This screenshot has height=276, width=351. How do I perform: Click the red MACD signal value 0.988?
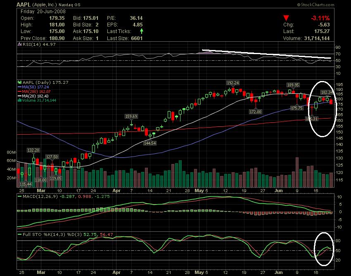coord(84,197)
